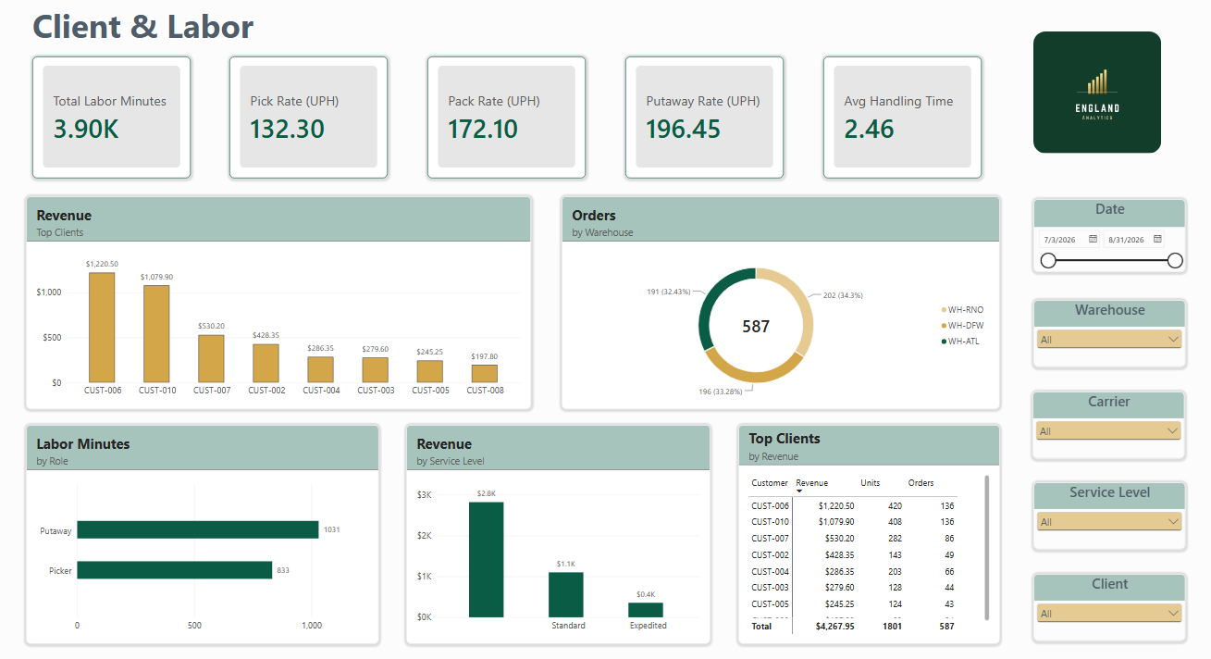Click the Pick Rate (UPH) card
Viewport: 1211px width, 659px height.
[309, 117]
